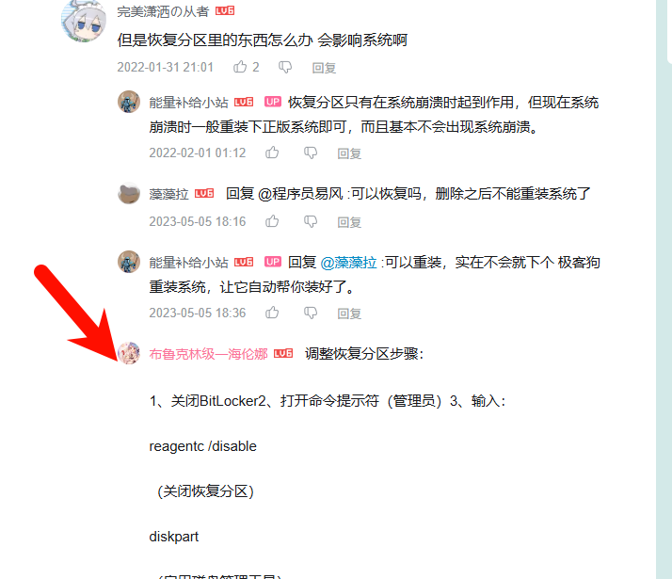Reply to the 2023-05-05 18:36 comment
The image size is (672, 579).
pyautogui.click(x=349, y=314)
